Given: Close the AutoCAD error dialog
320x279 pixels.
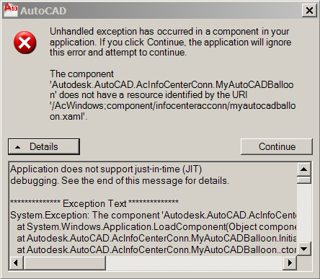Looking at the screenshot, I should (309, 10).
